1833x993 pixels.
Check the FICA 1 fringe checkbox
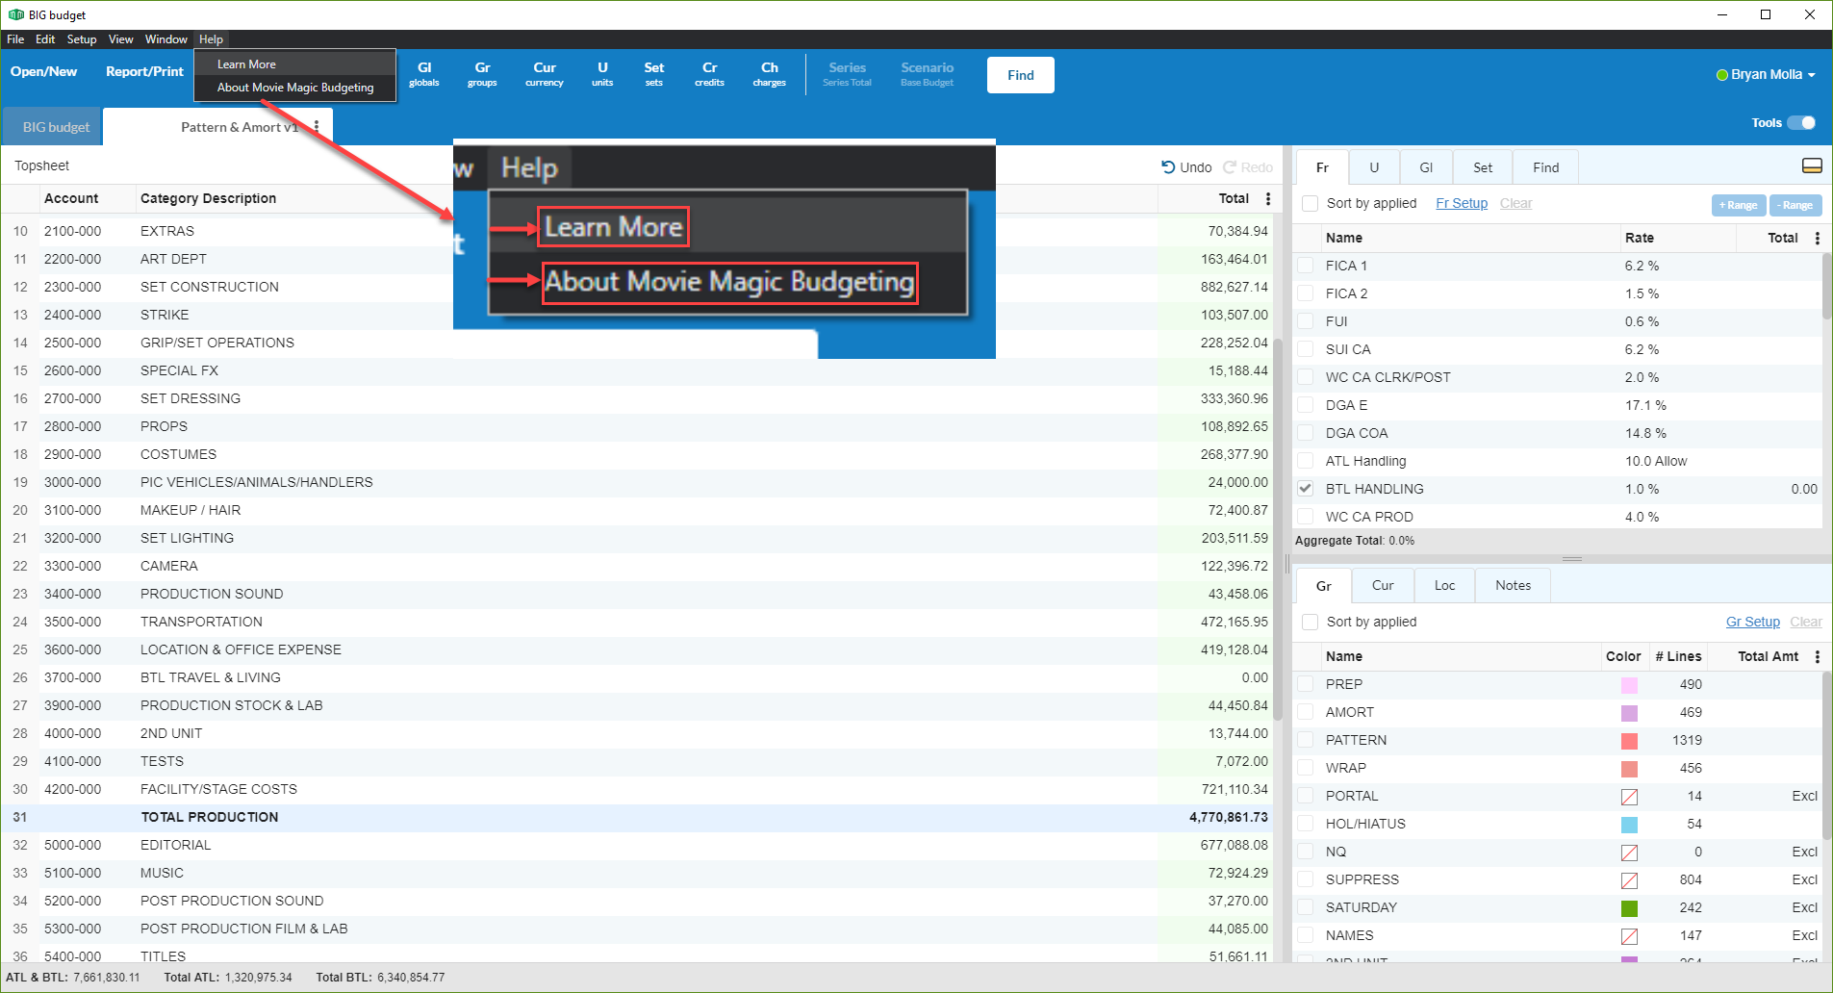pos(1306,266)
